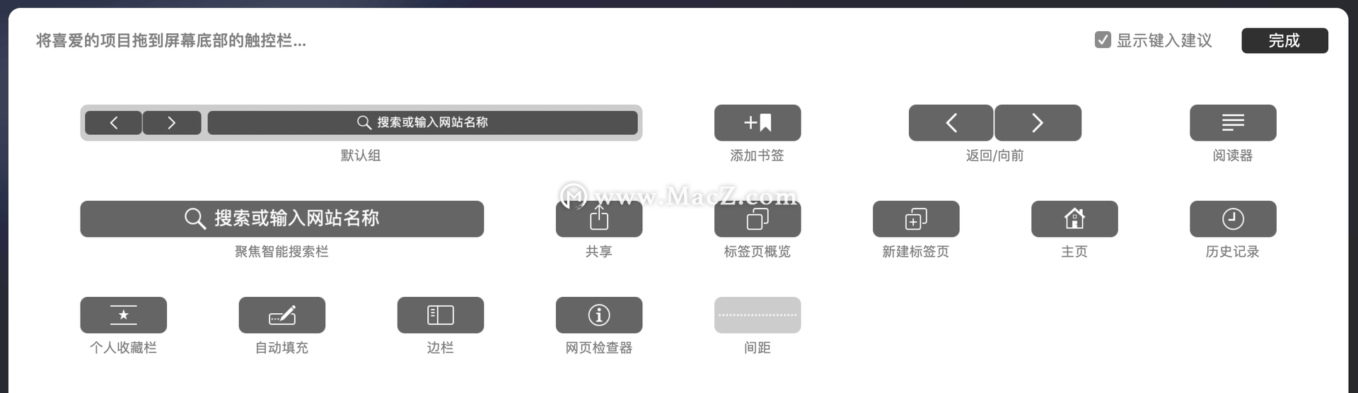Image resolution: width=1358 pixels, height=393 pixels.
Task: Select the 共享 share icon
Action: coord(599,219)
